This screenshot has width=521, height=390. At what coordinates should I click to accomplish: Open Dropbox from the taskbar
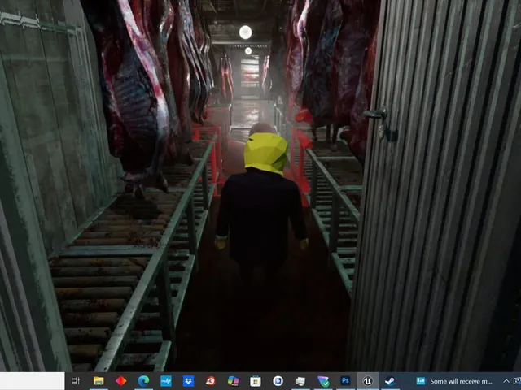(188, 381)
